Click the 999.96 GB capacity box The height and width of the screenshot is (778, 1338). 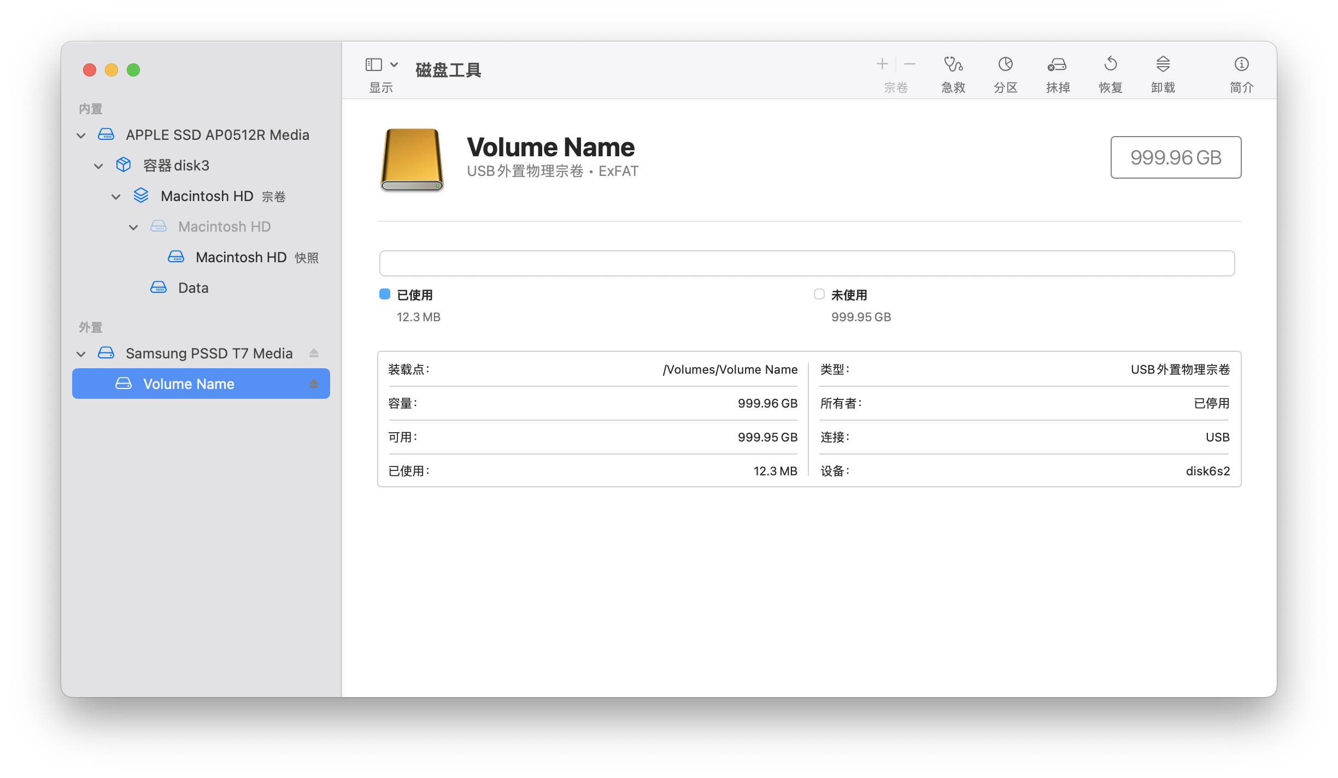[x=1176, y=157]
